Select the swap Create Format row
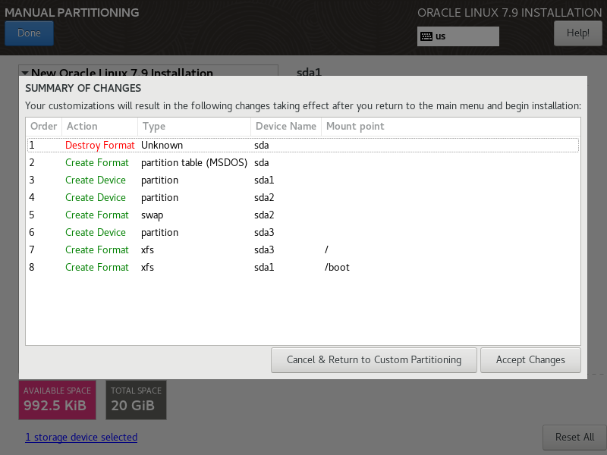Screen dimensions: 607x455 (303, 215)
